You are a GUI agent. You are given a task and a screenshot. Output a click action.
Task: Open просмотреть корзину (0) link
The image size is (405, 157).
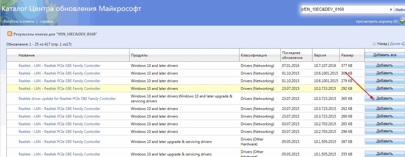pyautogui.click(x=377, y=21)
